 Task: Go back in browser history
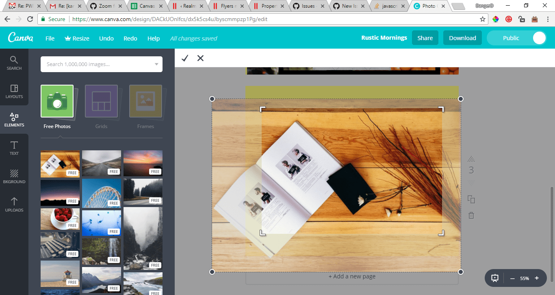7,19
